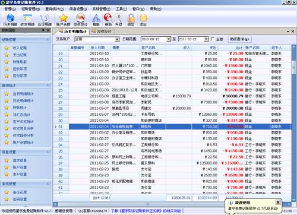Open 账户余额统计 in the sidebar
Viewport: 297px width, 215px height.
23,143
